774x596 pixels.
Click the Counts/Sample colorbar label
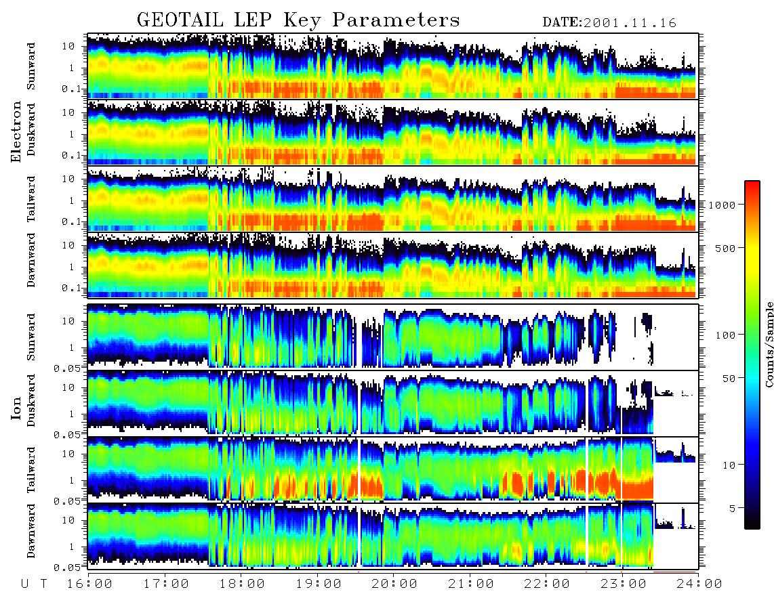tap(769, 344)
